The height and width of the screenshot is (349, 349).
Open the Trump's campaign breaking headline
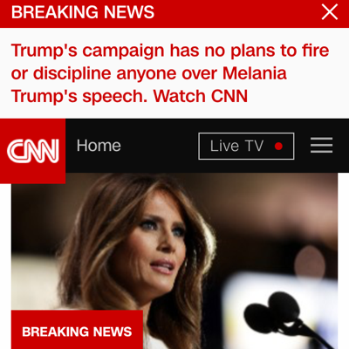pyautogui.click(x=170, y=73)
